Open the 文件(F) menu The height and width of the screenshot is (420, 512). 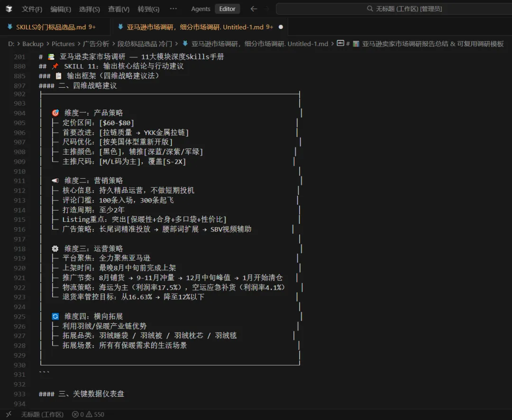coord(32,9)
